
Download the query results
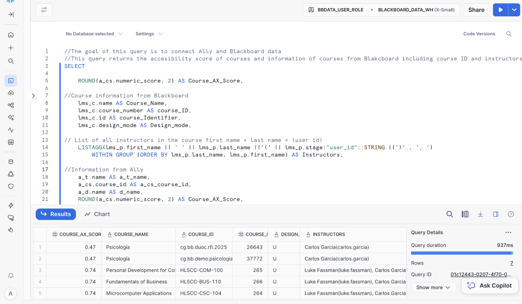[x=480, y=214]
